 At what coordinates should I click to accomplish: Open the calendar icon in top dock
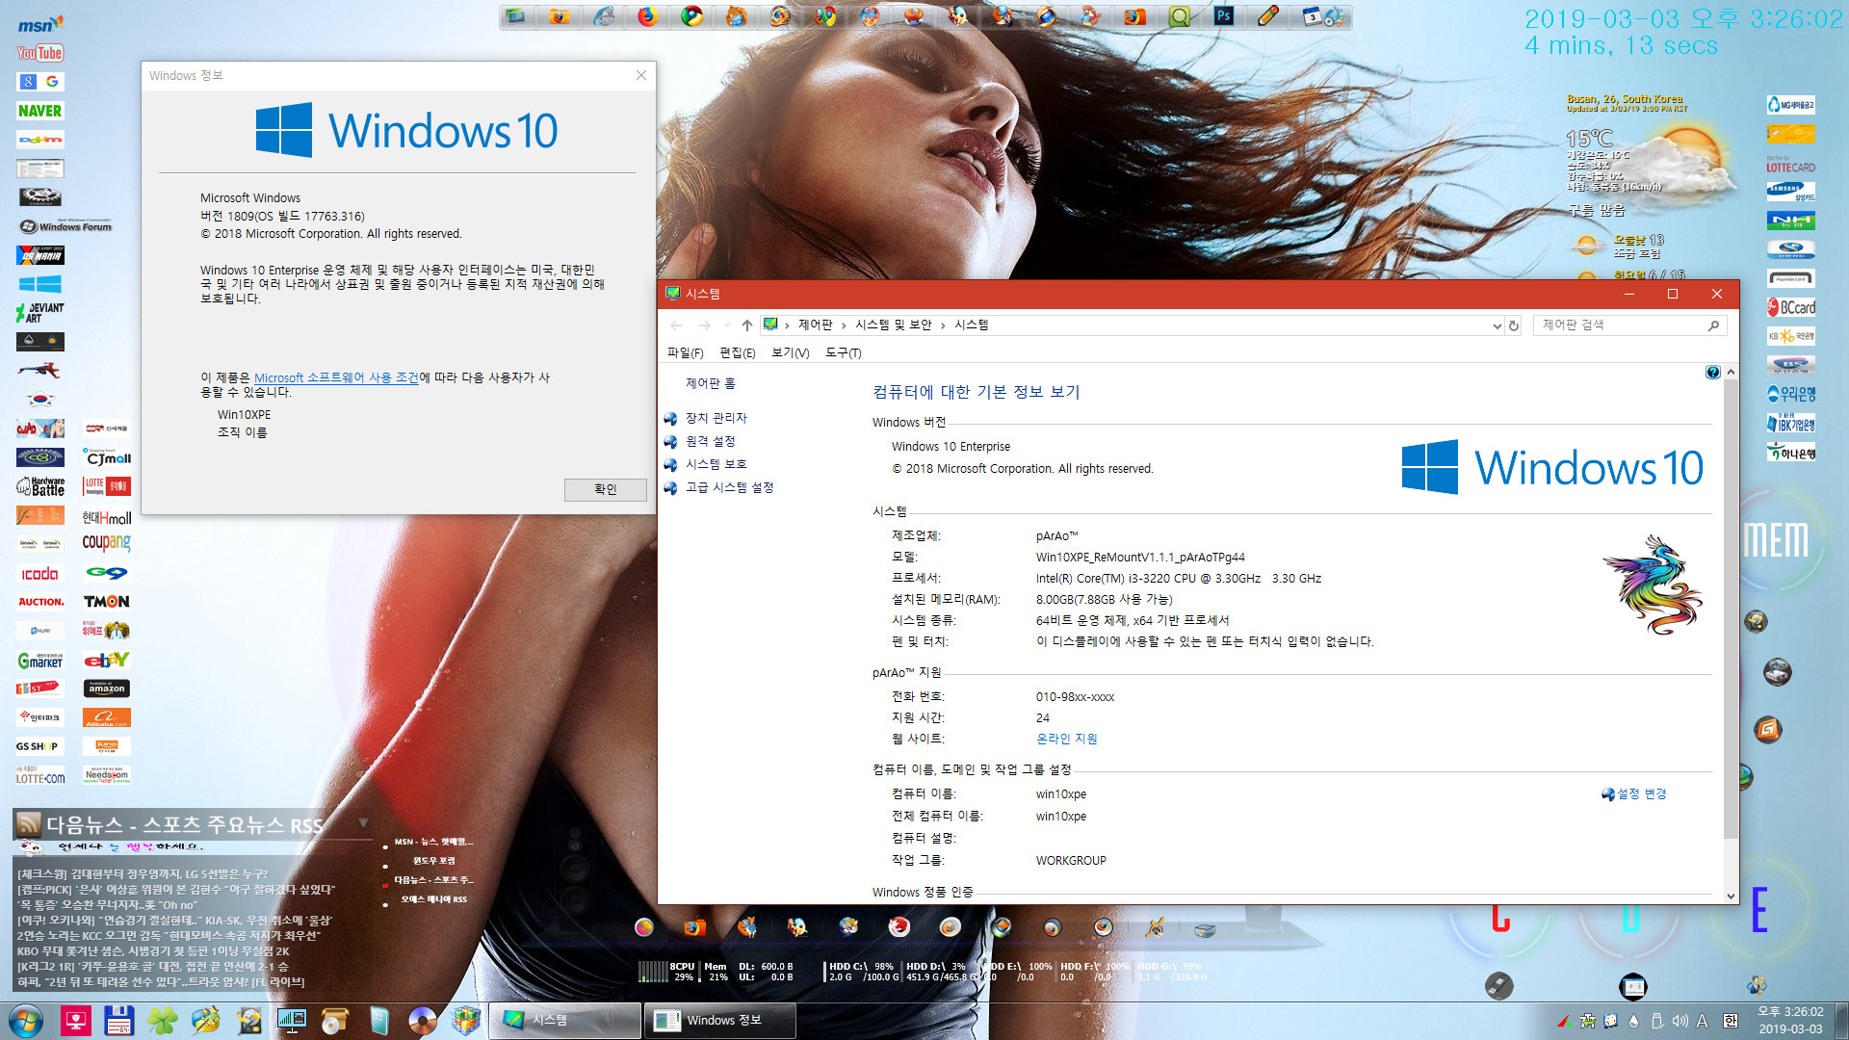pyautogui.click(x=1313, y=16)
